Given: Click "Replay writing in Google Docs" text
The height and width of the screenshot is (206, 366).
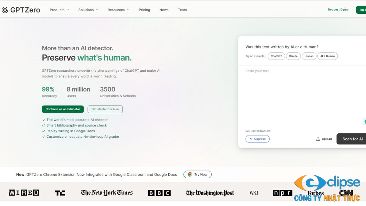Looking at the screenshot, I should point(71,131).
